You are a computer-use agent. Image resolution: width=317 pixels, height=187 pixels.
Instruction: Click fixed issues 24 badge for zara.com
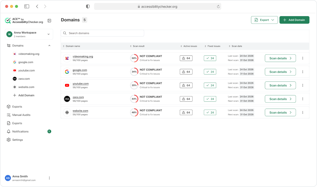point(210,99)
